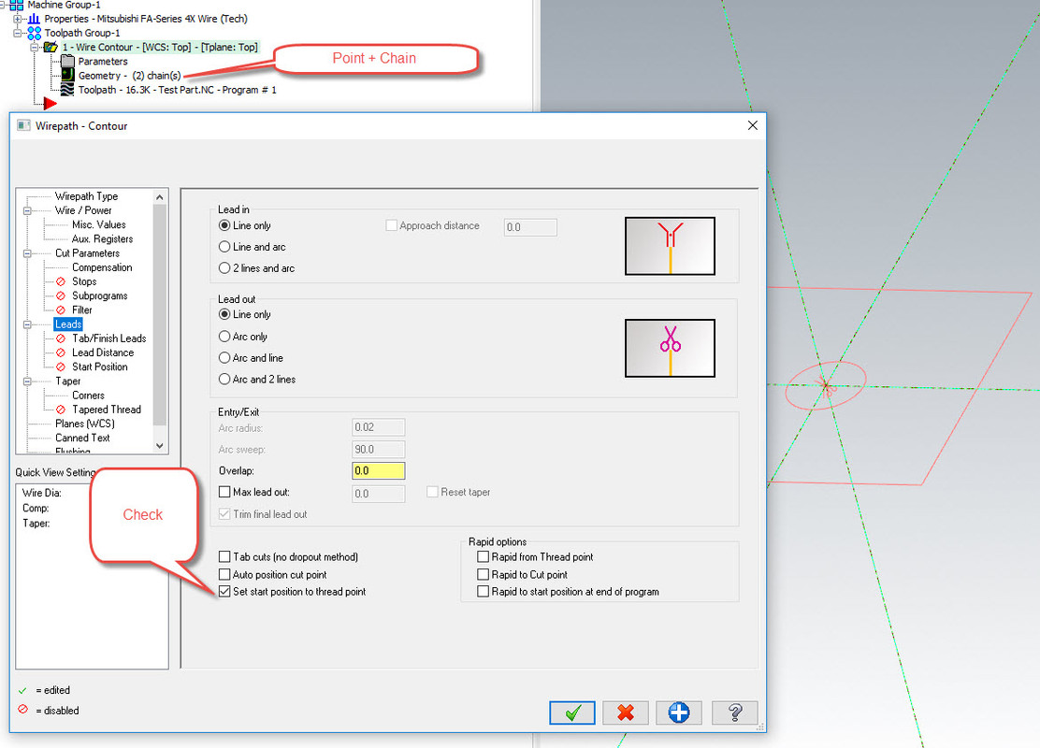Enable Tab cuts (no dropout method)
Viewport: 1040px width, 748px height.
point(224,556)
